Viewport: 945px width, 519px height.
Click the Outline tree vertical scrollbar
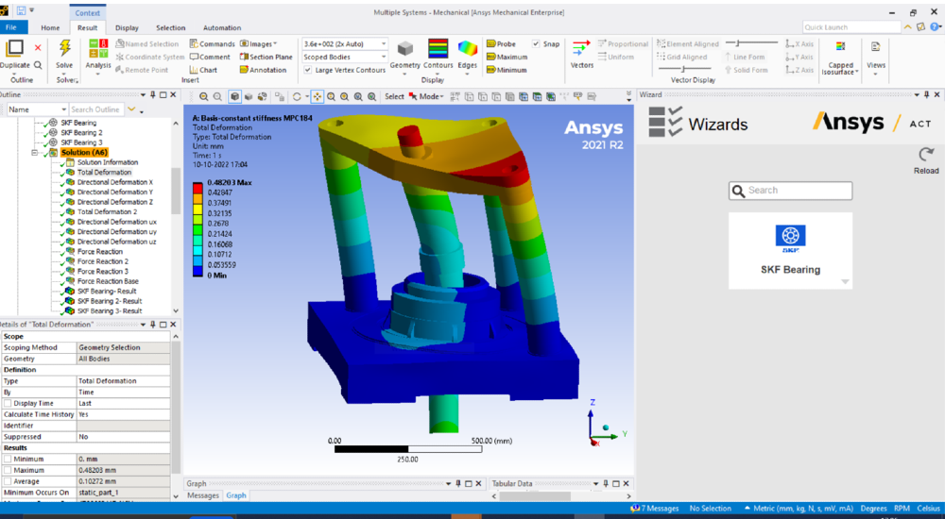pyautogui.click(x=176, y=192)
